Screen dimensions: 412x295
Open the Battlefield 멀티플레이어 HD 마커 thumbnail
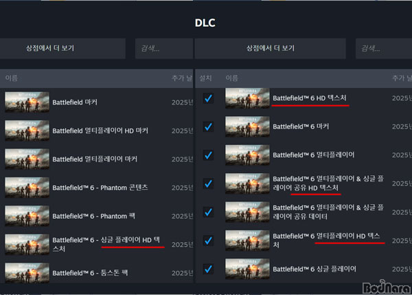[x=27, y=131]
